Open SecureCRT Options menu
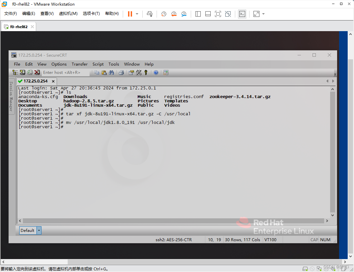This screenshot has width=354, height=272. tap(59, 64)
